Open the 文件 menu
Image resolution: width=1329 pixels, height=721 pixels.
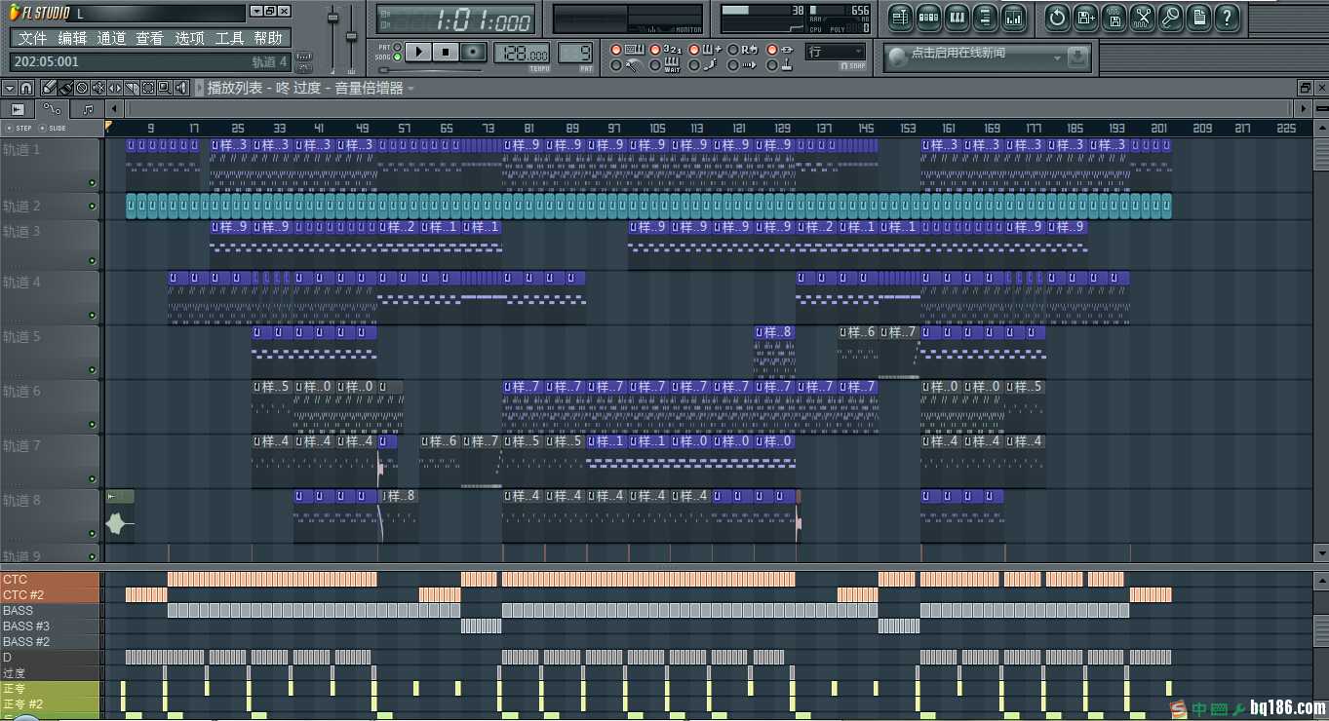pos(32,38)
